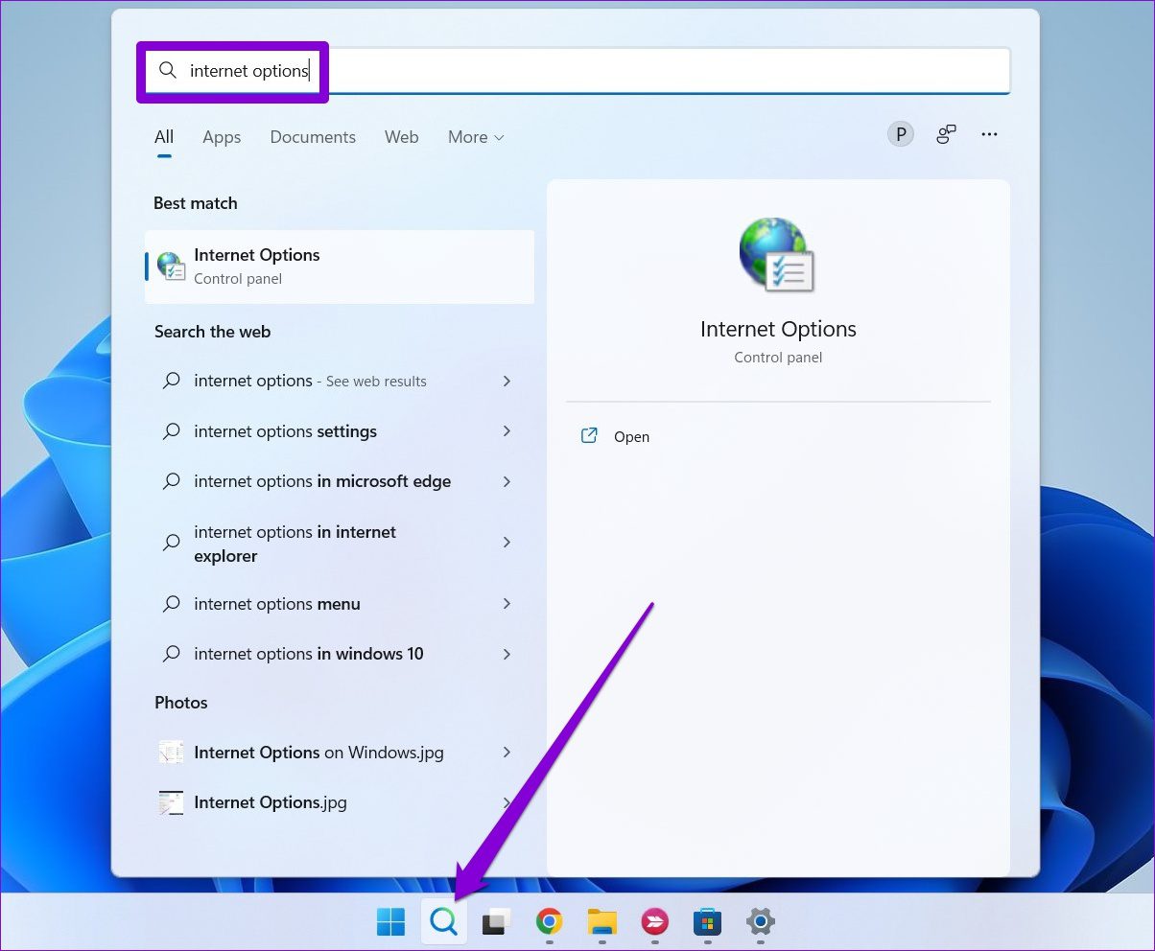Switch to the Documents tab
This screenshot has width=1155, height=951.
313,137
